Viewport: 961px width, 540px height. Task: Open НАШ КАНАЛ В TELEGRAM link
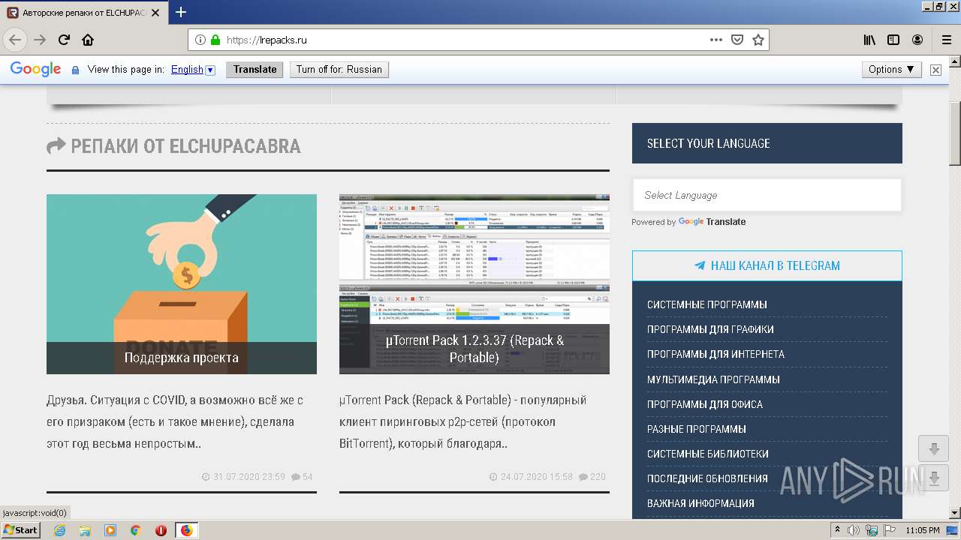[767, 265]
